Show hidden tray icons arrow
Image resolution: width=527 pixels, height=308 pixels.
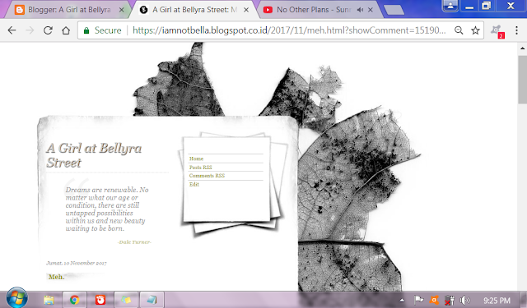tap(402, 301)
